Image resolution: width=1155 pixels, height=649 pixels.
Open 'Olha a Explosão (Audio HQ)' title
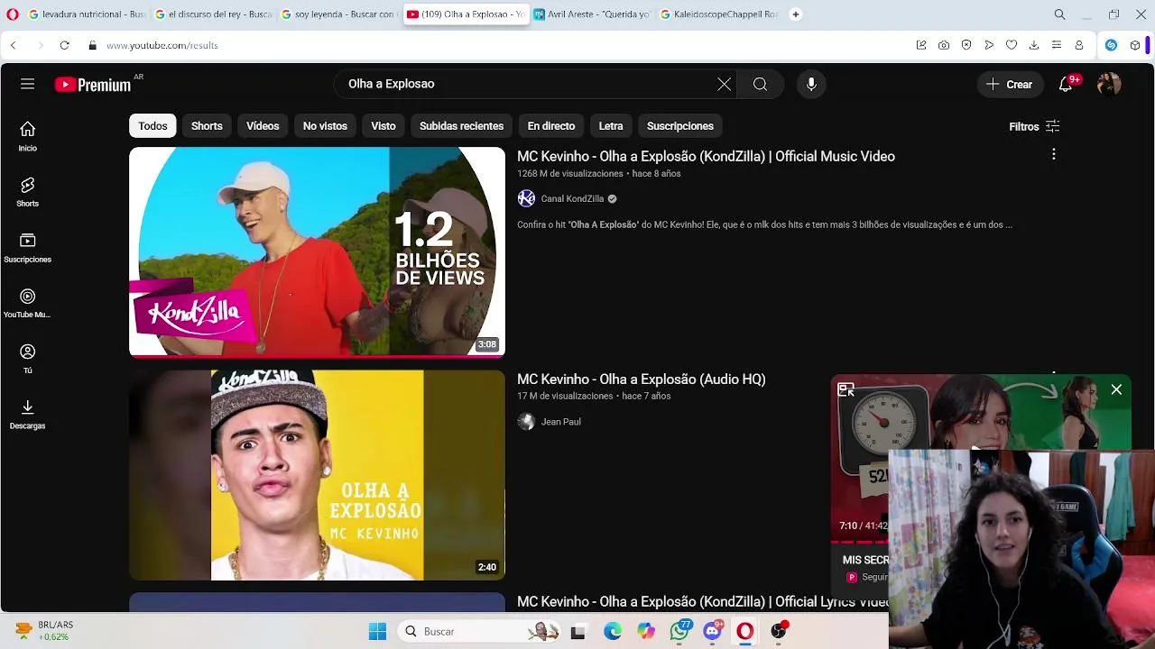tap(641, 379)
